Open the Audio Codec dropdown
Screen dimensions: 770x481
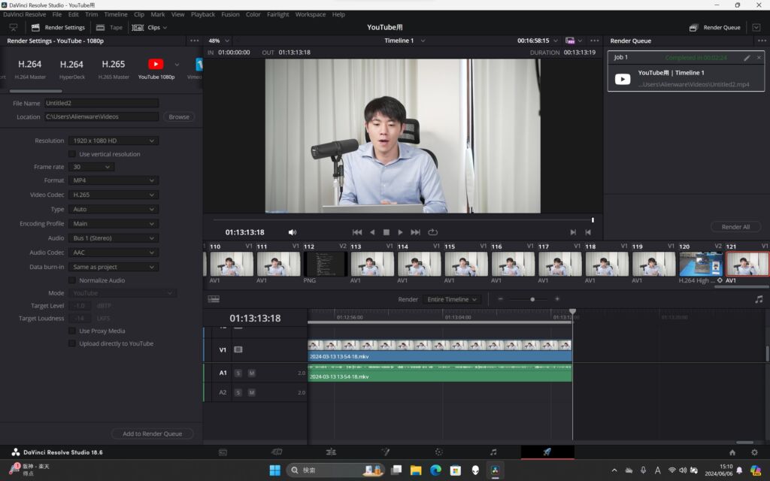[114, 253]
